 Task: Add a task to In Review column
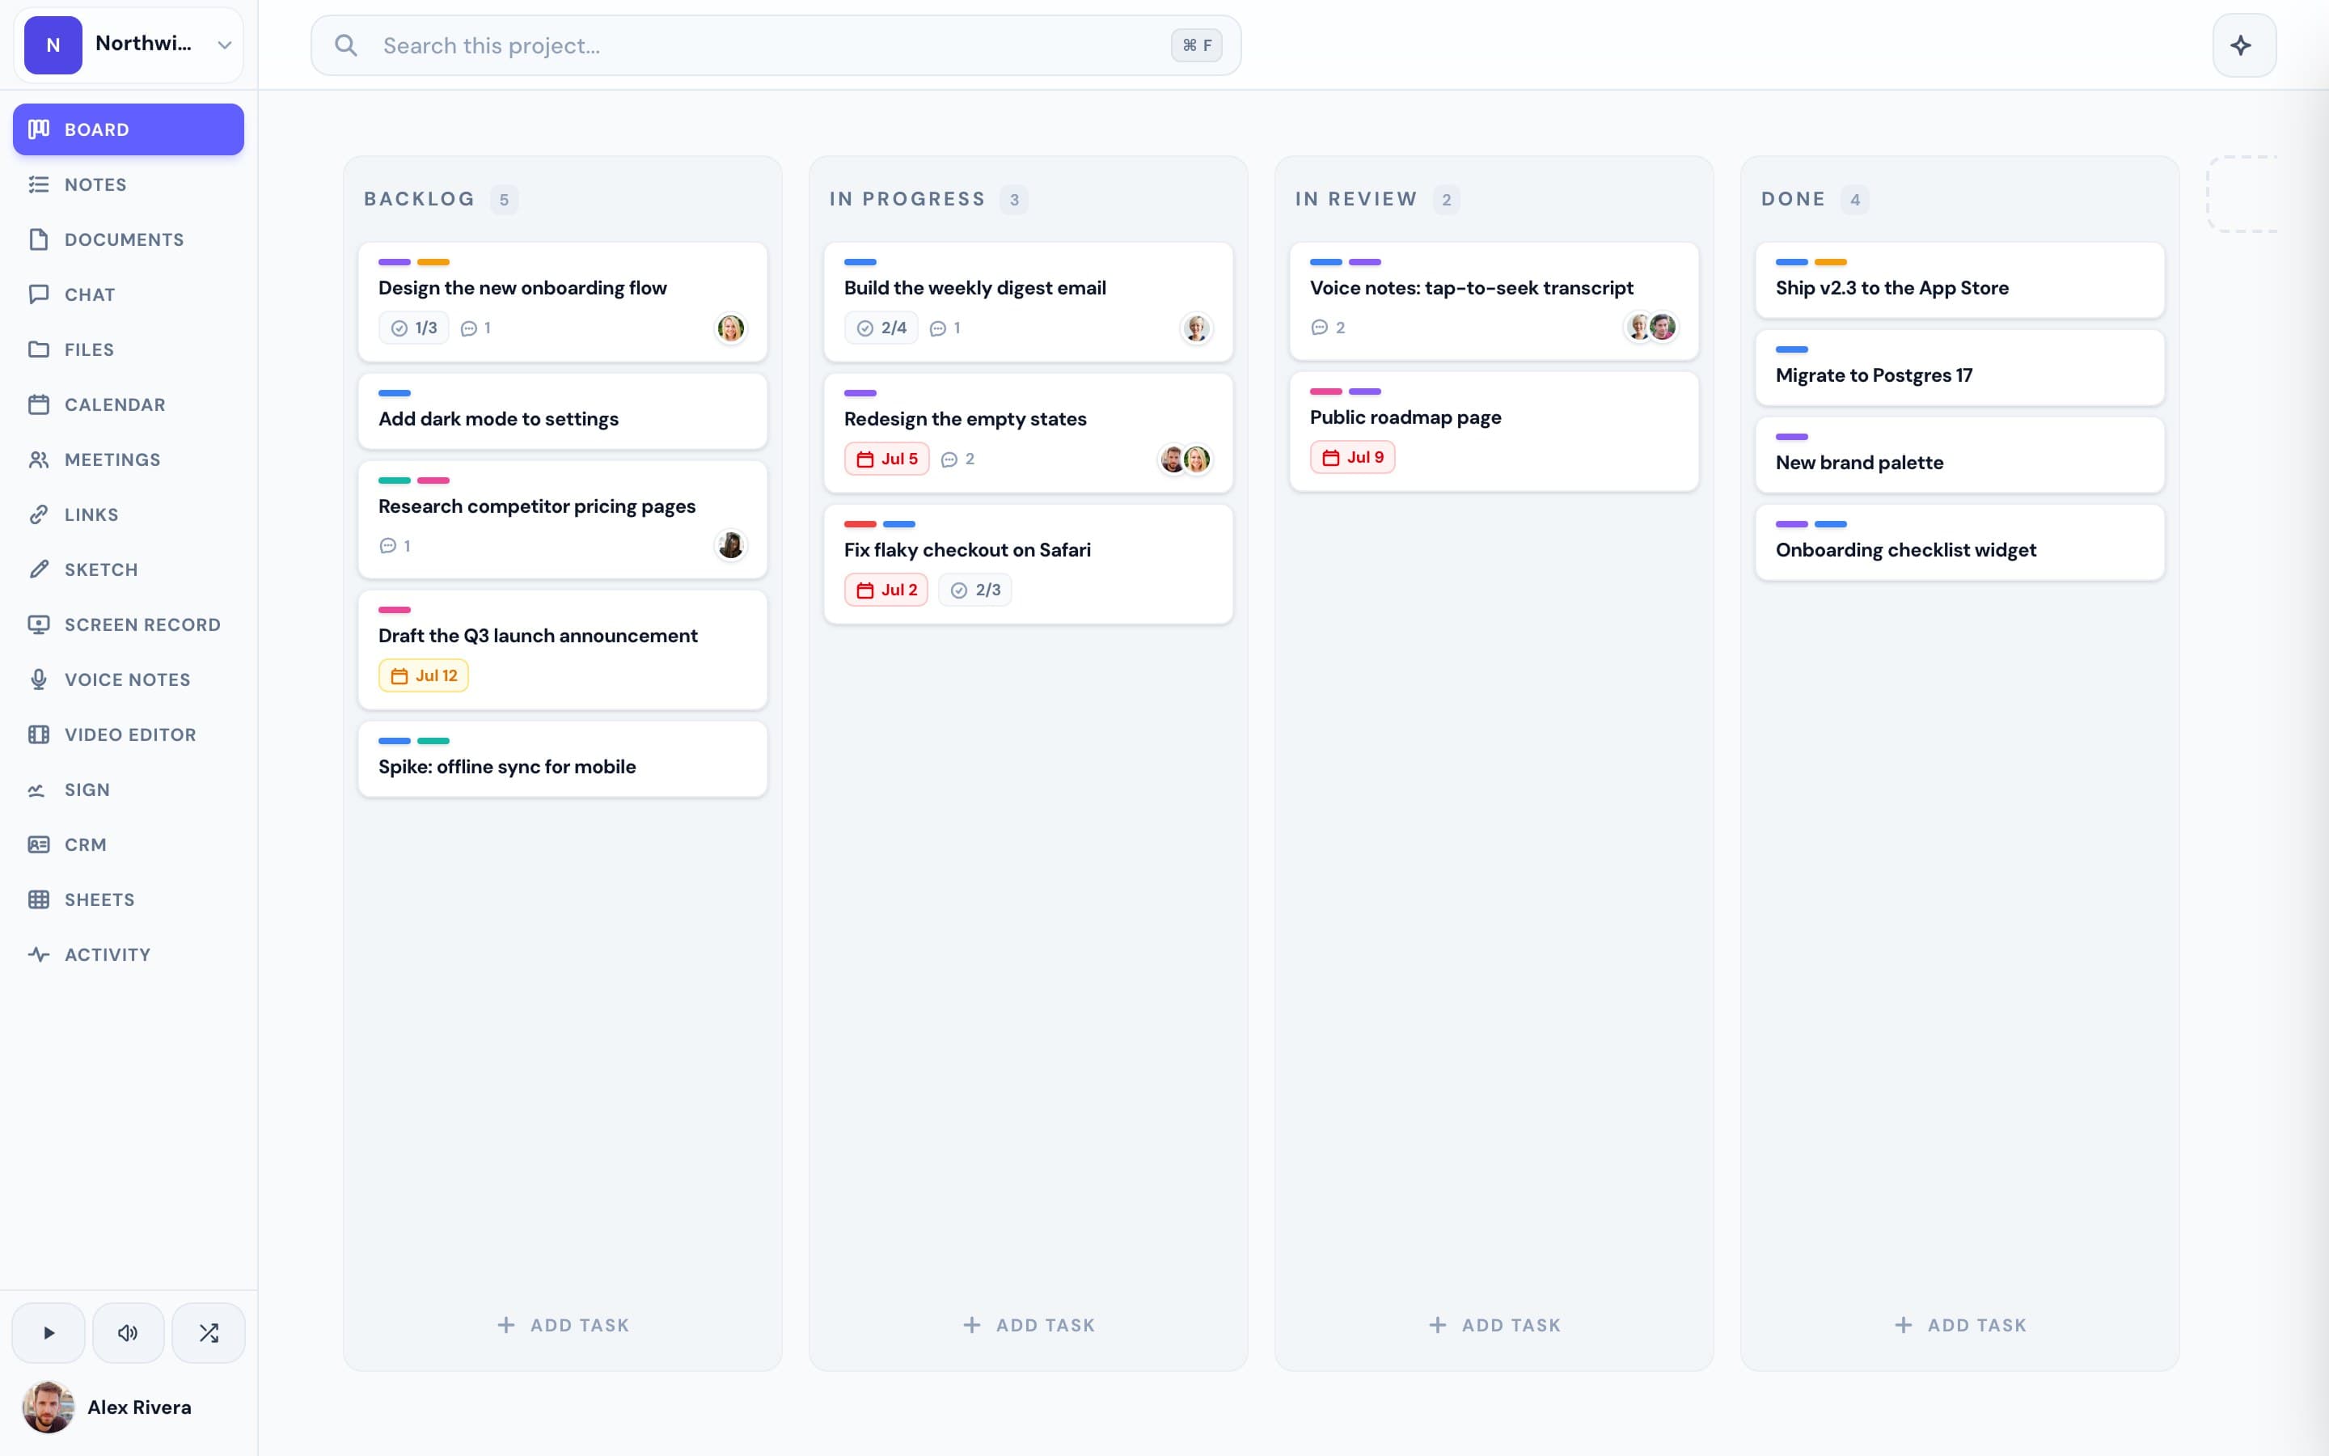tap(1494, 1325)
